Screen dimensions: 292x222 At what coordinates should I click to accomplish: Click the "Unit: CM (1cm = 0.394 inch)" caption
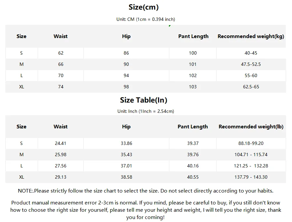coord(146,19)
